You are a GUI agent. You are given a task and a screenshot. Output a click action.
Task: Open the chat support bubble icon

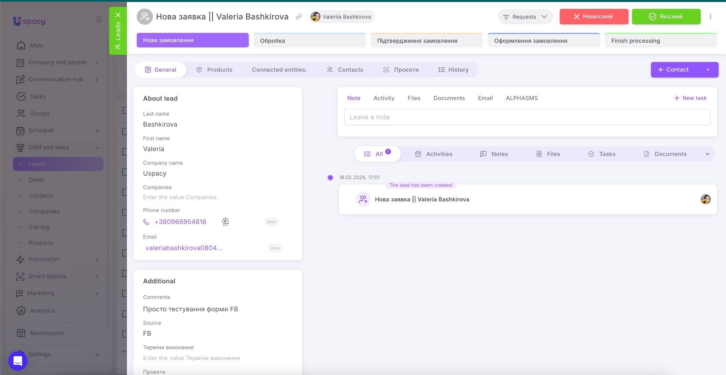pyautogui.click(x=18, y=361)
